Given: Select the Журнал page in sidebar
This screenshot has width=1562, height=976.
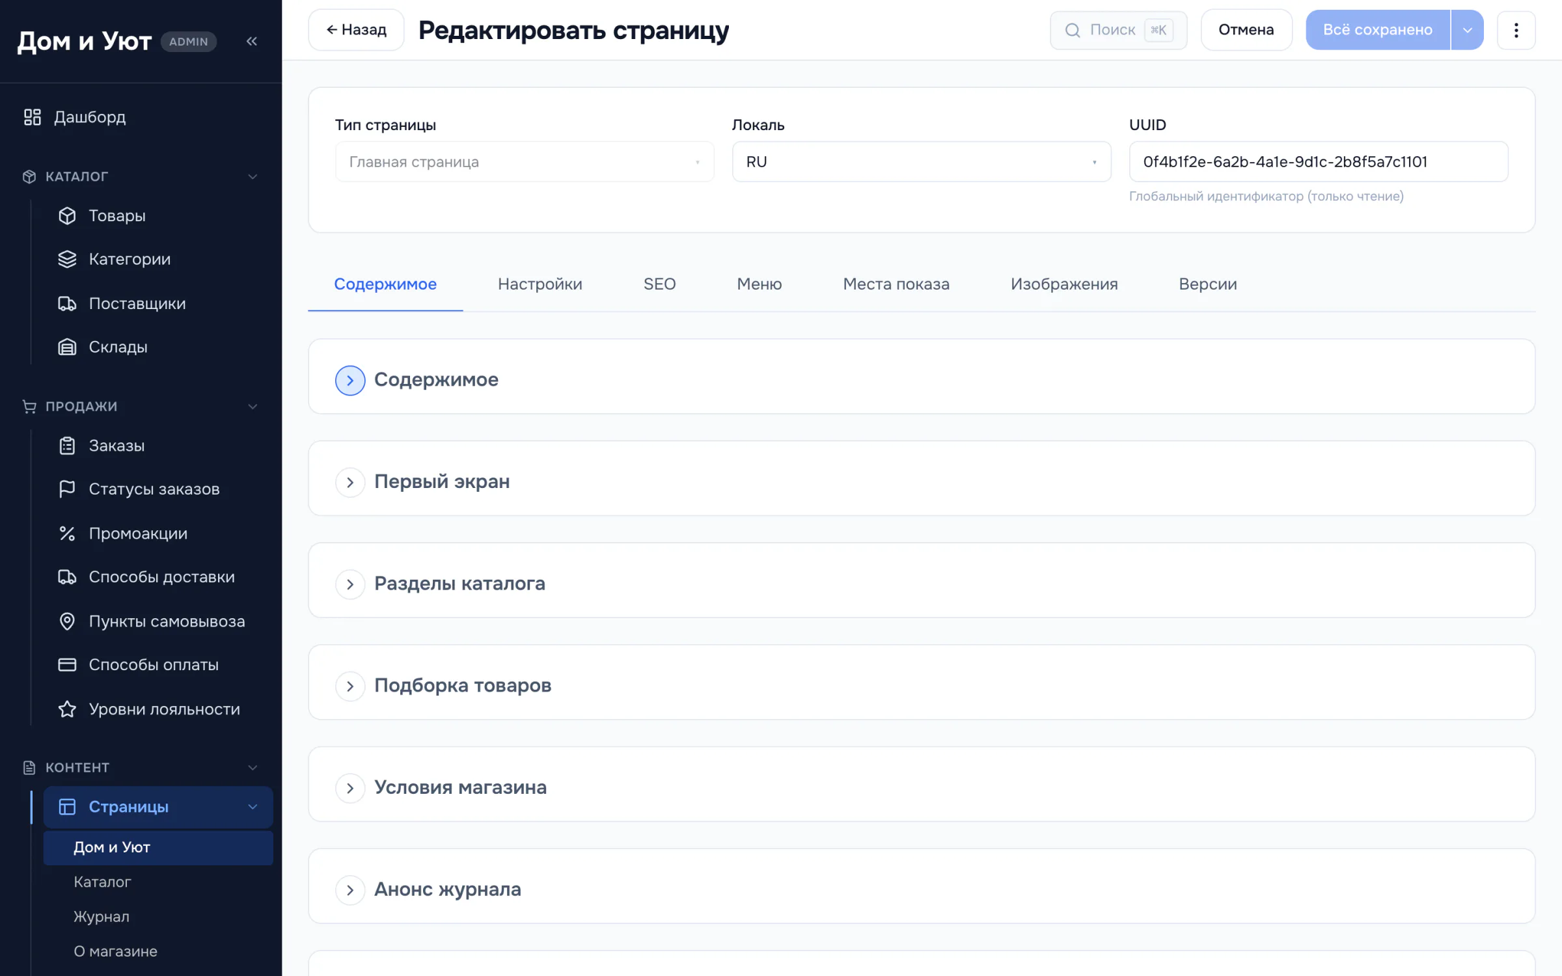Looking at the screenshot, I should coord(158,916).
